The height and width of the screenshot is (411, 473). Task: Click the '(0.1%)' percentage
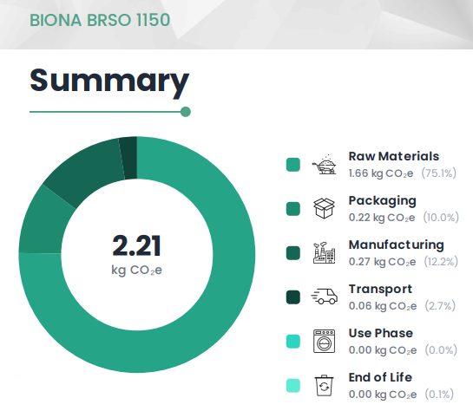point(439,395)
